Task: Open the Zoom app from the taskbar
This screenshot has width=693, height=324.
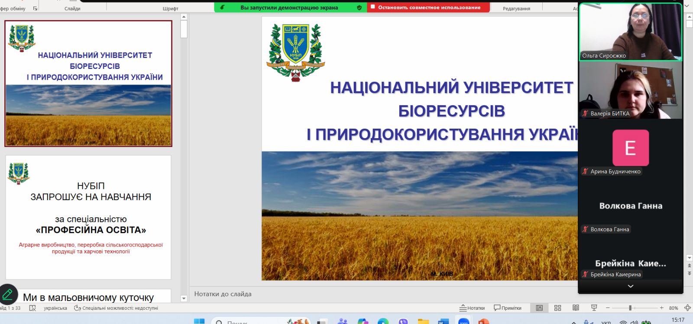Action: coord(463,321)
